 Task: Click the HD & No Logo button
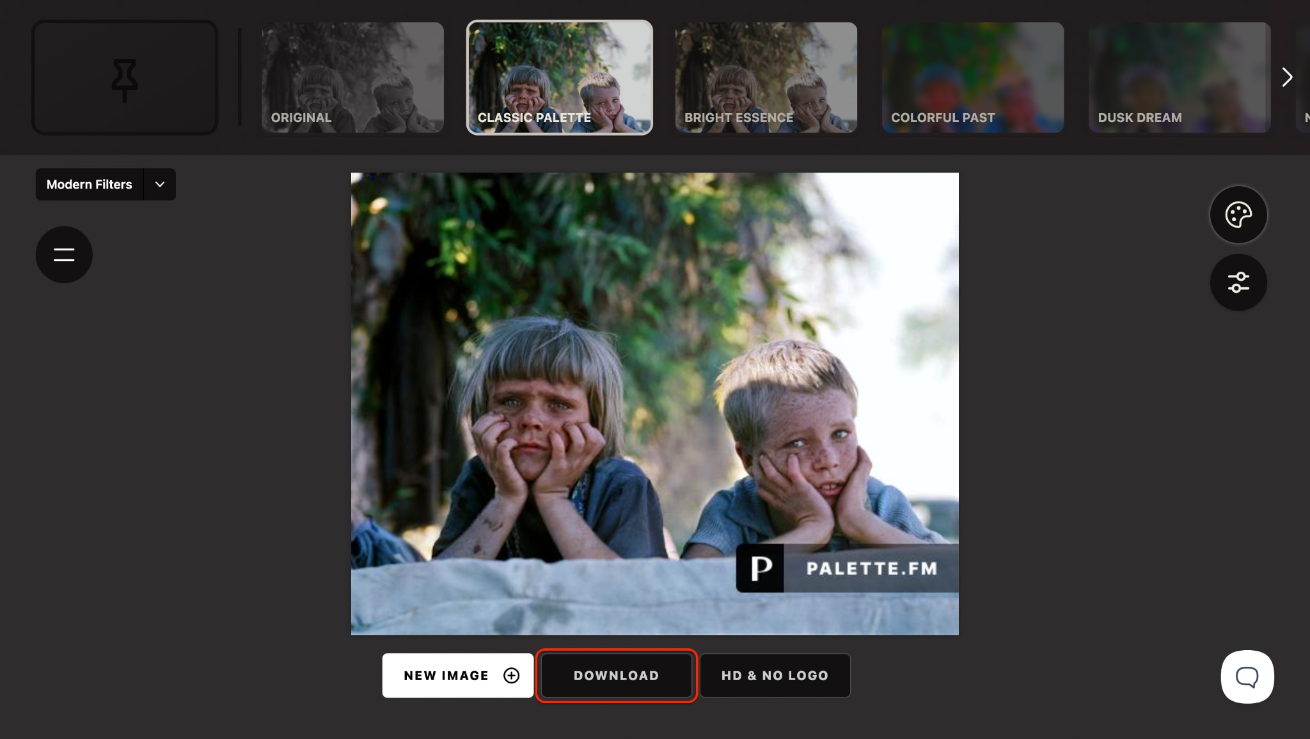775,676
